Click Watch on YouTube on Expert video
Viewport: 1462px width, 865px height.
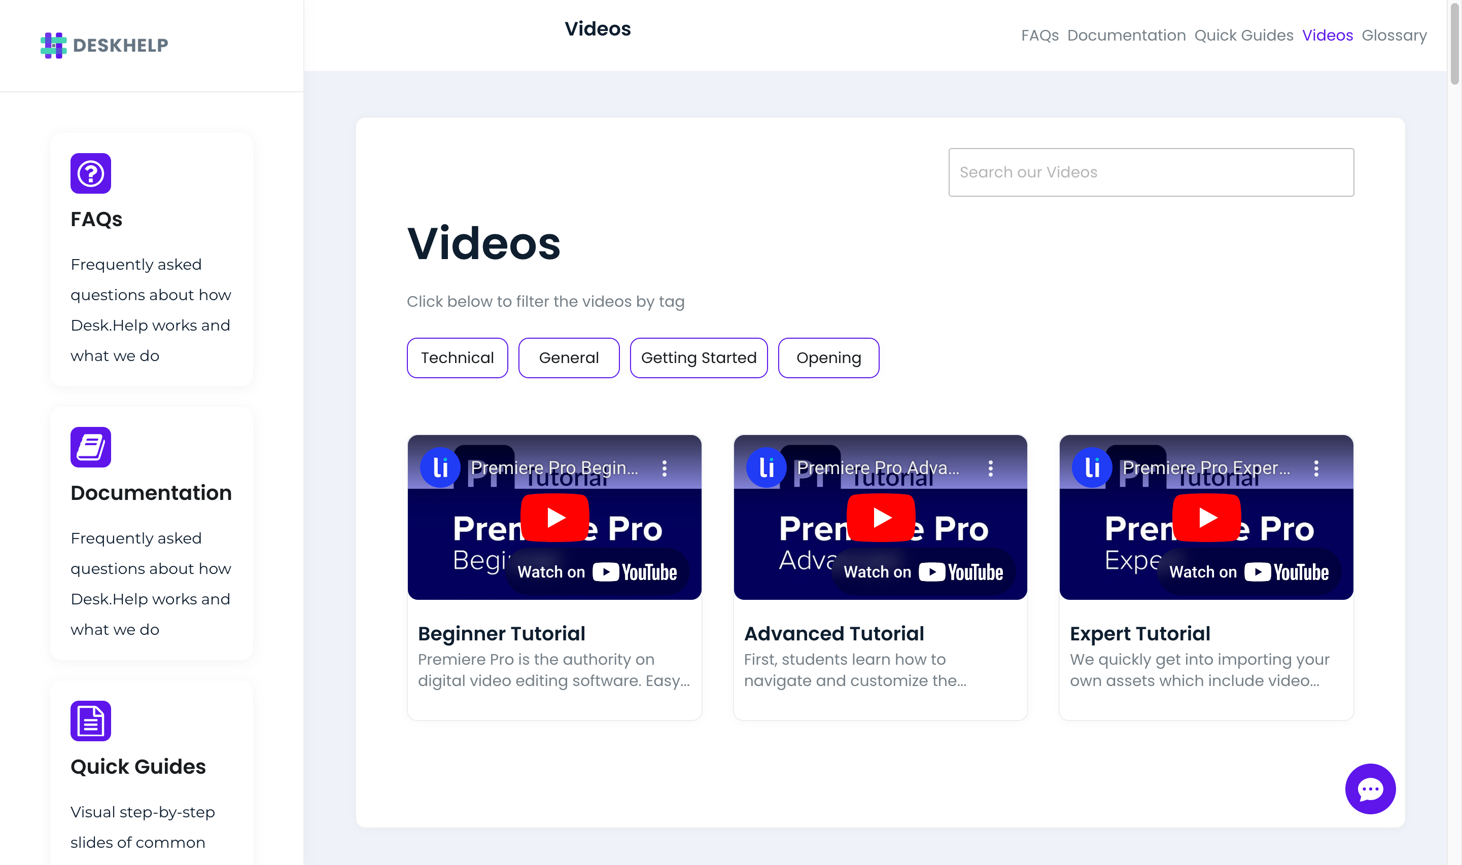click(x=1249, y=572)
